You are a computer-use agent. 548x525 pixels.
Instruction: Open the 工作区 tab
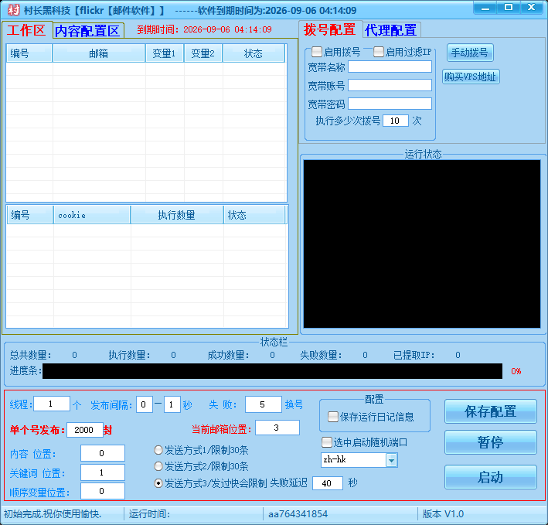click(27, 30)
